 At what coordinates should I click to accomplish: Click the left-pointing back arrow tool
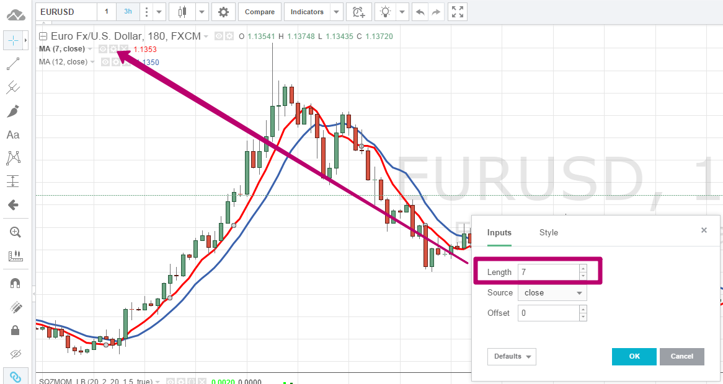point(14,205)
